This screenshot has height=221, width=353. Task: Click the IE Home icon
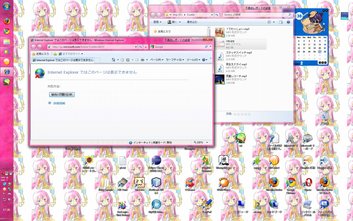114,60
